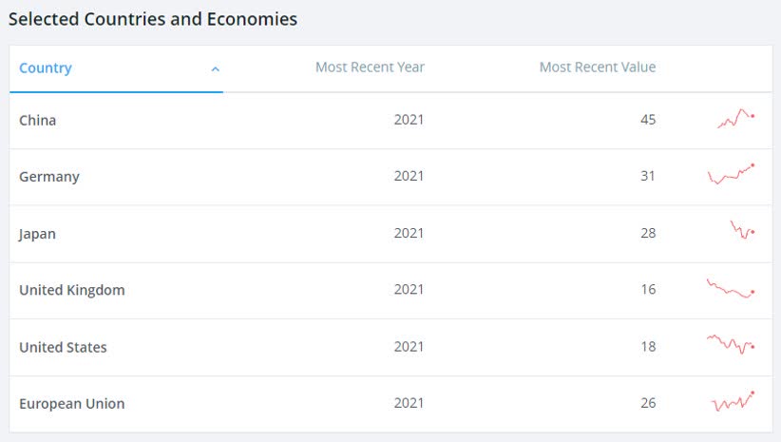Select Japan's 2021 year cell

tap(409, 233)
